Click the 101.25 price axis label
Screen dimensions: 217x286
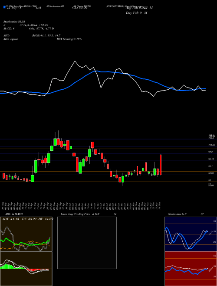[x=211, y=145]
